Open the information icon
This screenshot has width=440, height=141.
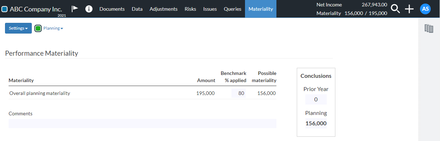[89, 9]
